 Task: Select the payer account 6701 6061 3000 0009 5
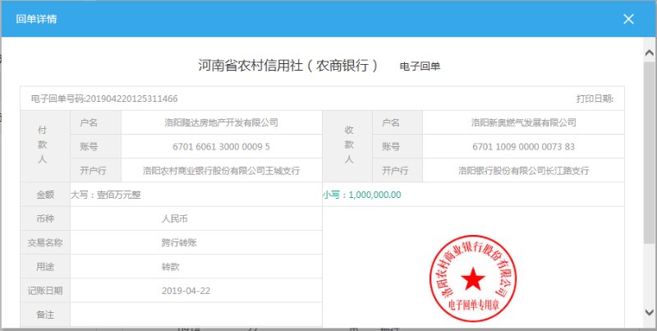click(x=221, y=147)
